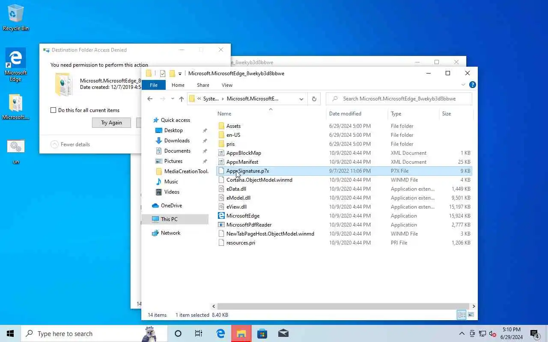Show hidden system tray icons
The image size is (548, 342).
[462, 333]
